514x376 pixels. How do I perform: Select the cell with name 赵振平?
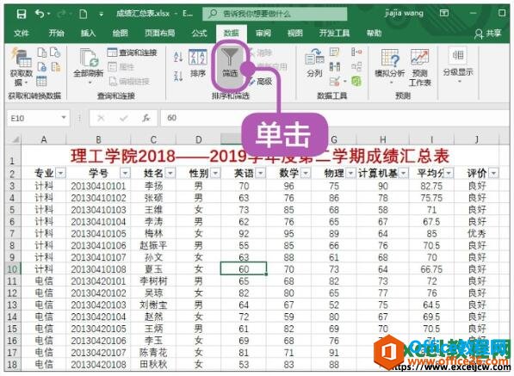pyautogui.click(x=153, y=245)
